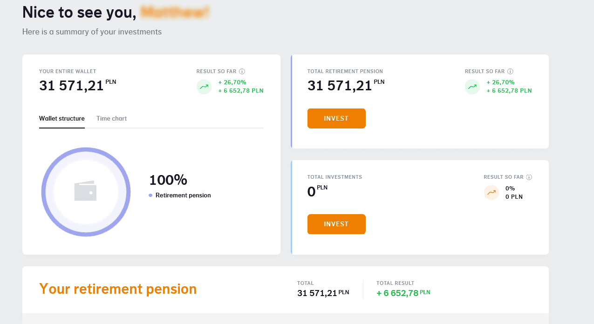Click the 0 PLN Total Investments amount

click(312, 191)
